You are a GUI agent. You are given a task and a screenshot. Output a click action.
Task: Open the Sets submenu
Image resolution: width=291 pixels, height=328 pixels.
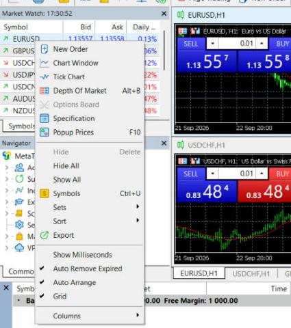coord(90,207)
